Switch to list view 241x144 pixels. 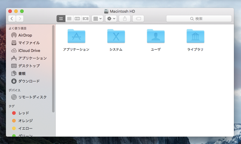click(69, 19)
